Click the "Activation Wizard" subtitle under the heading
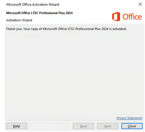The image size is (145, 132). (x=19, y=20)
